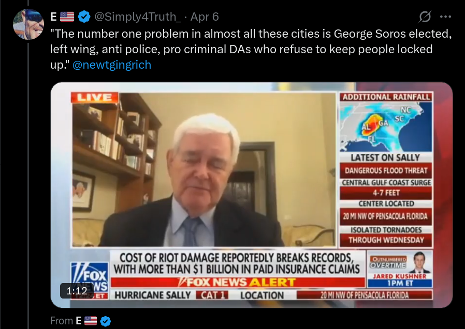Click the American flag next to name E

(x=67, y=17)
